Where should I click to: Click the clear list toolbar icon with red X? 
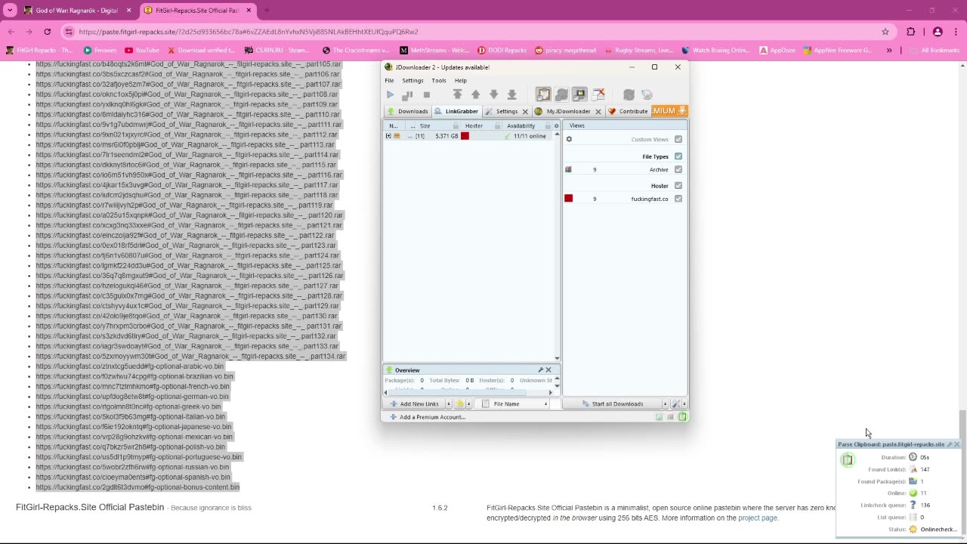coord(598,94)
